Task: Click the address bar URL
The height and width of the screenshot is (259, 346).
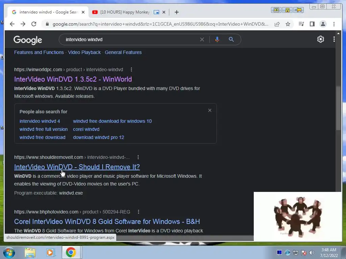Action: click(160, 24)
